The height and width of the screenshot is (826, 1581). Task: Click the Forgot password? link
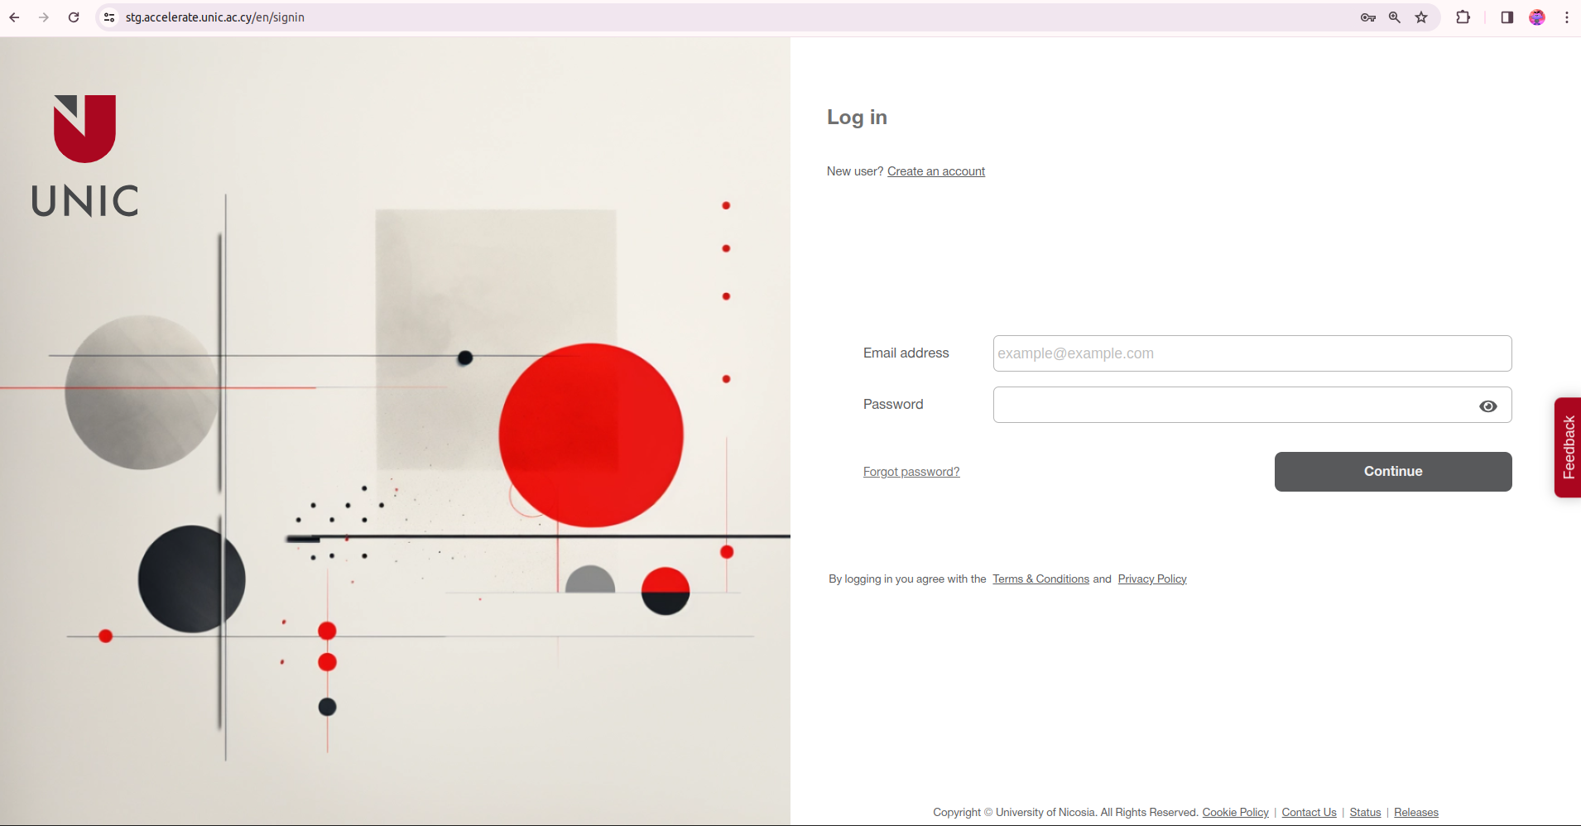click(x=911, y=472)
